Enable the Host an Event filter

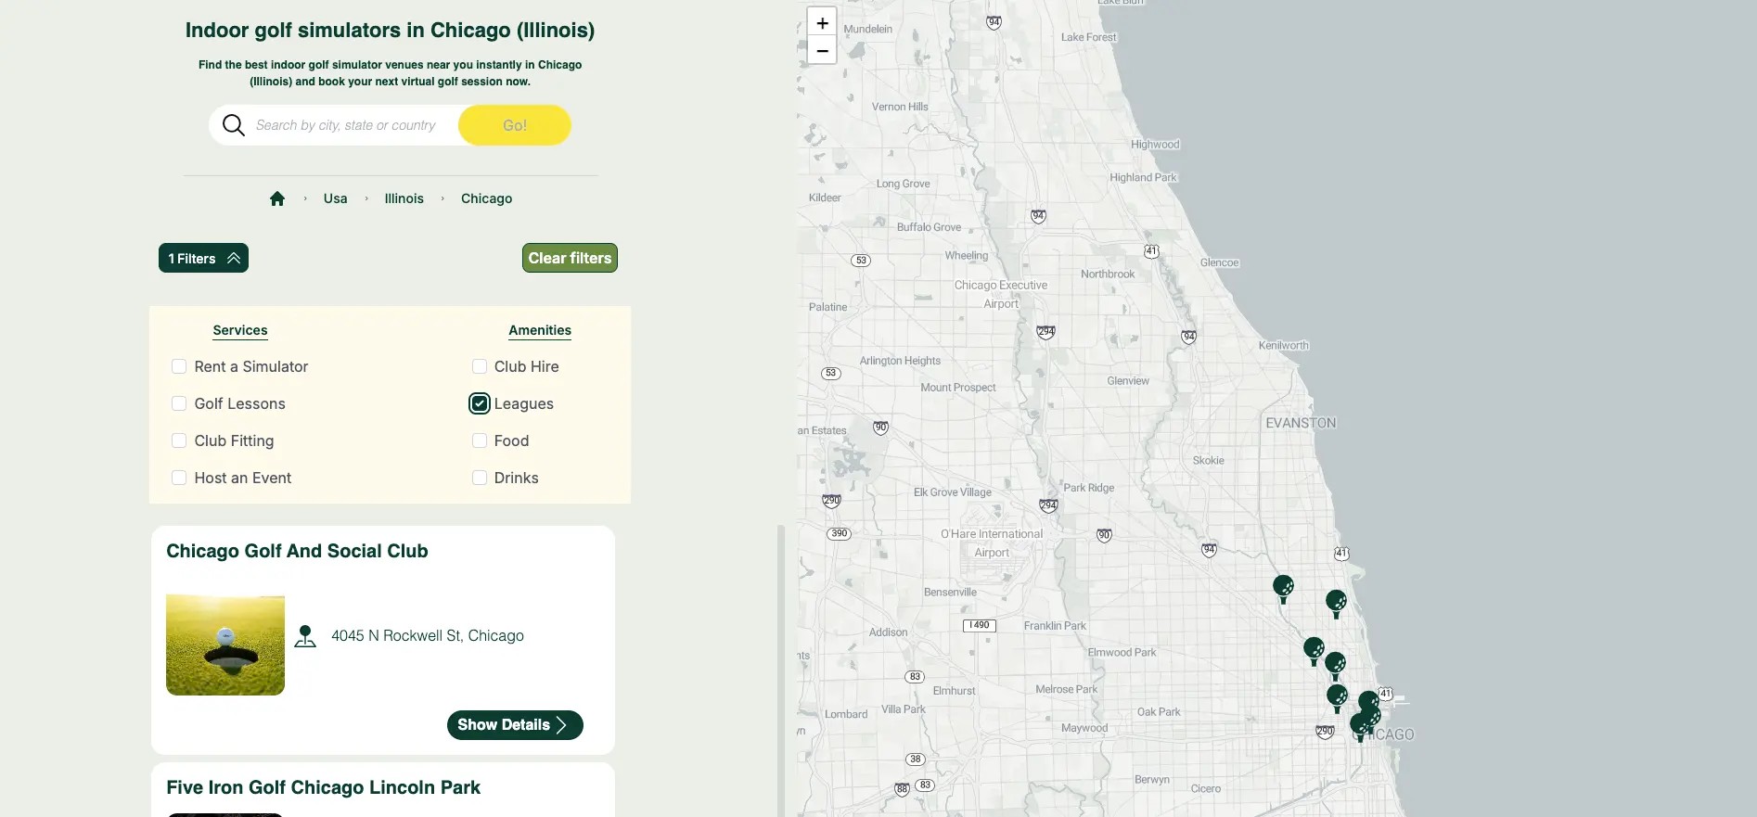(179, 478)
